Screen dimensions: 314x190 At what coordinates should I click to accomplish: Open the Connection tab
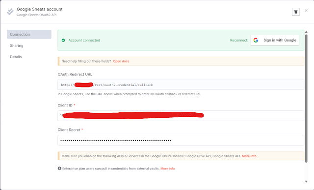click(29, 34)
